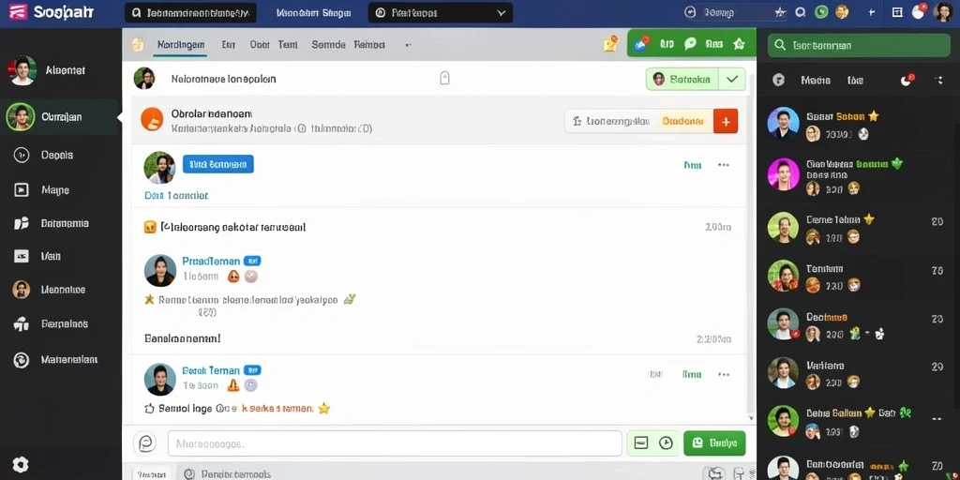Click the blue button next to the first avatar
Viewport: 960px width, 480px height.
[x=217, y=164]
